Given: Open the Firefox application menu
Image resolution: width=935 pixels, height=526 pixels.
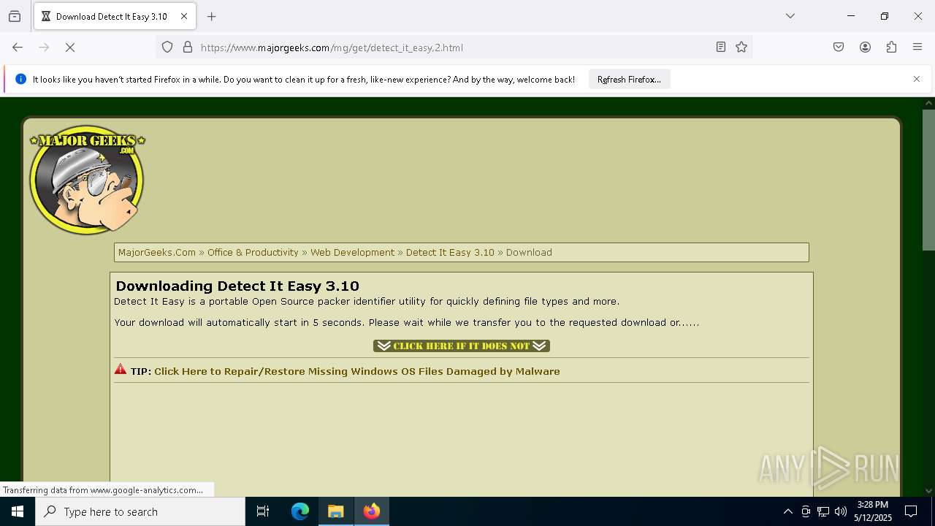Looking at the screenshot, I should tap(917, 47).
